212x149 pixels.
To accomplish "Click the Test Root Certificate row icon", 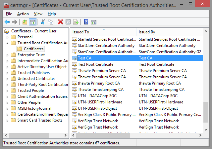I will [75, 64].
